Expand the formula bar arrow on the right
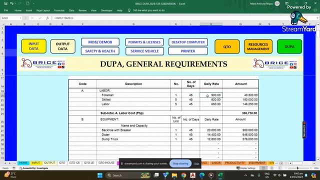 [x=317, y=18]
